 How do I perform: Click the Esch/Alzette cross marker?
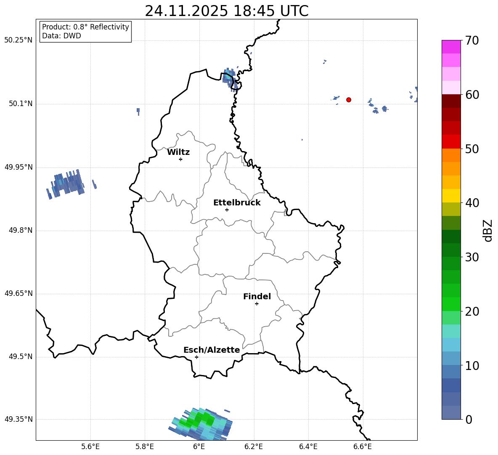196,357
